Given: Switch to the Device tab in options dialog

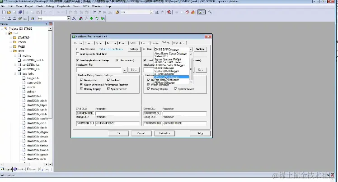Looking at the screenshot, I should point(79,43).
